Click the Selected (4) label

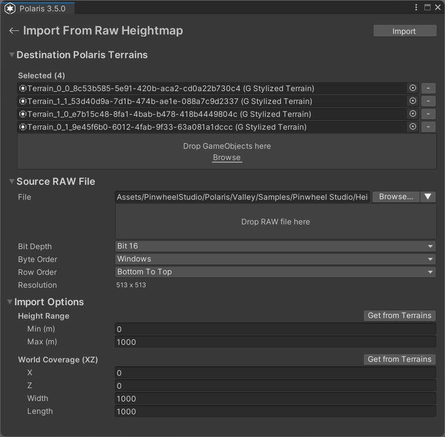(42, 76)
